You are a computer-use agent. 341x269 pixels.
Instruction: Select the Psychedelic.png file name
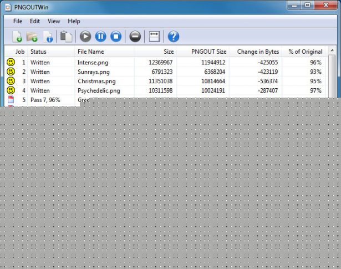pyautogui.click(x=99, y=90)
